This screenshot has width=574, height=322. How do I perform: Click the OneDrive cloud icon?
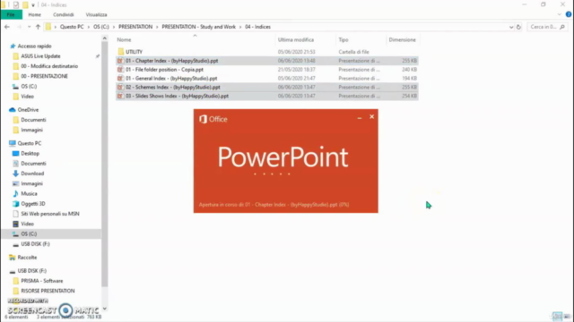coord(12,109)
